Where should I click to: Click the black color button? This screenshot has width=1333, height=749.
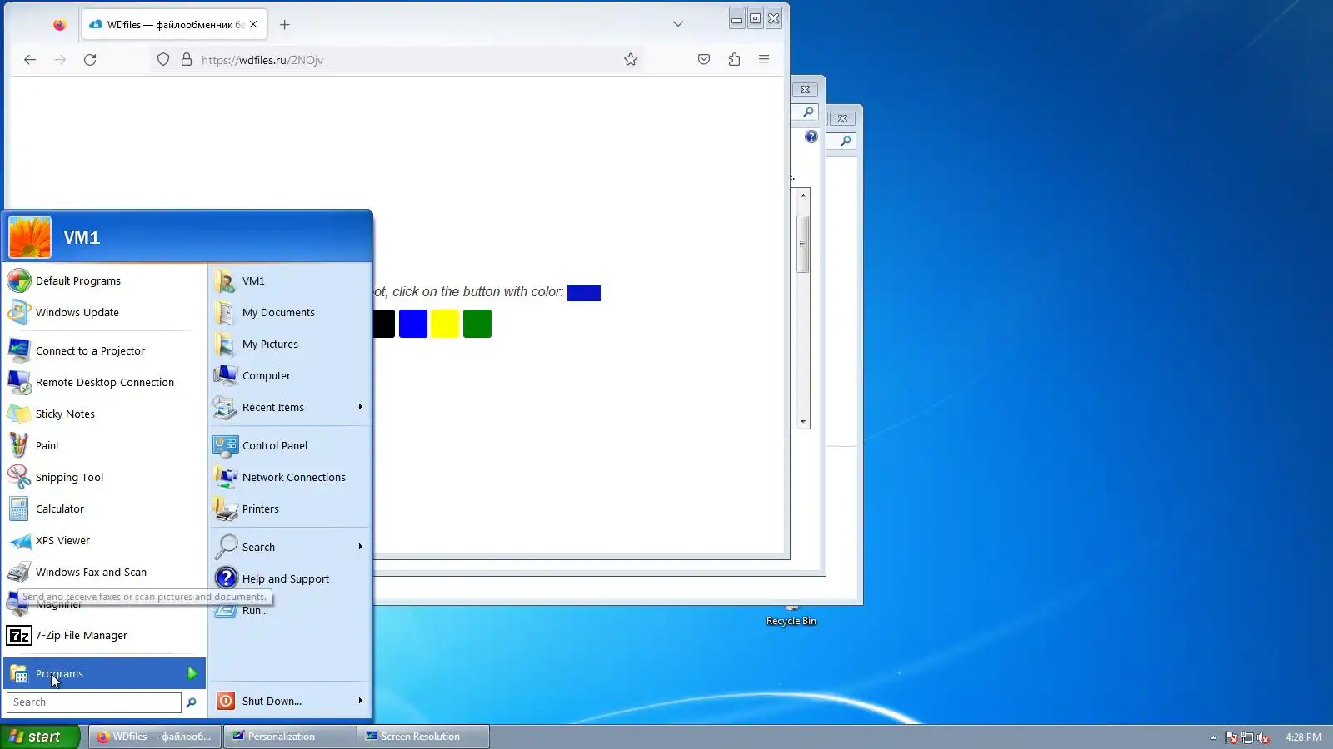pos(384,324)
